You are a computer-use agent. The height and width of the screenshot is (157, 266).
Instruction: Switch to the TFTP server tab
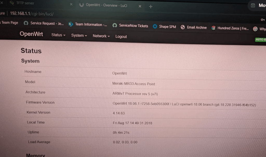click(25, 3)
